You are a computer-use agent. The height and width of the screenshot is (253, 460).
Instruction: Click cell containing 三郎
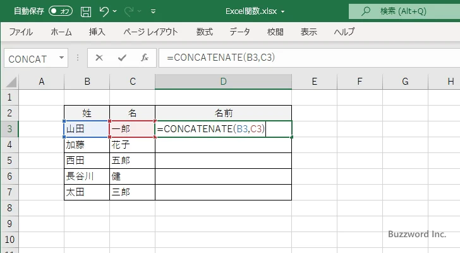[132, 192]
